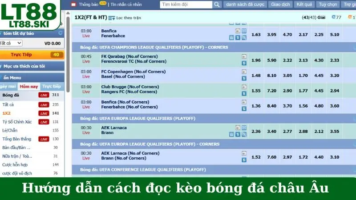Open the Kết quả menu
The width and height of the screenshot is (356, 200).
click(x=304, y=4)
